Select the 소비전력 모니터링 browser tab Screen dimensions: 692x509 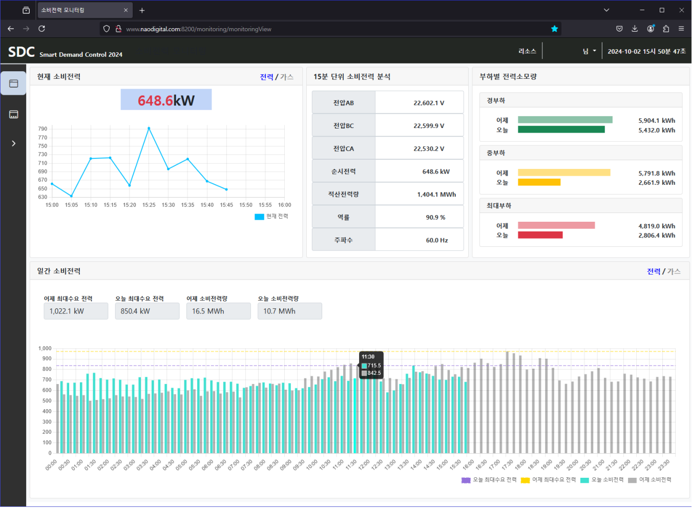[x=85, y=10]
